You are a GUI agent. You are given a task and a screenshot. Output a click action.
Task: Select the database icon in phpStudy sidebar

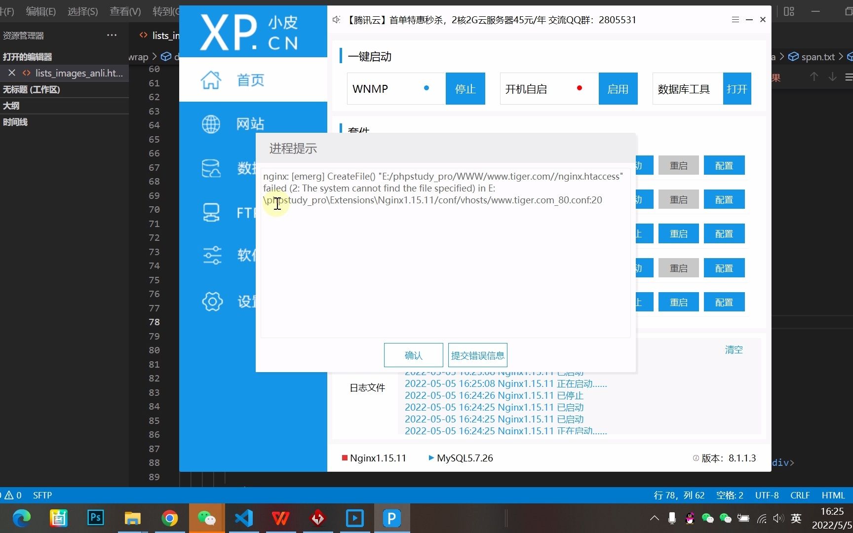211,168
